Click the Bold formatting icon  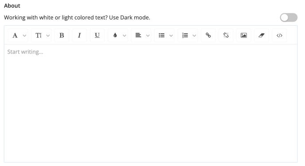pyautogui.click(x=62, y=35)
